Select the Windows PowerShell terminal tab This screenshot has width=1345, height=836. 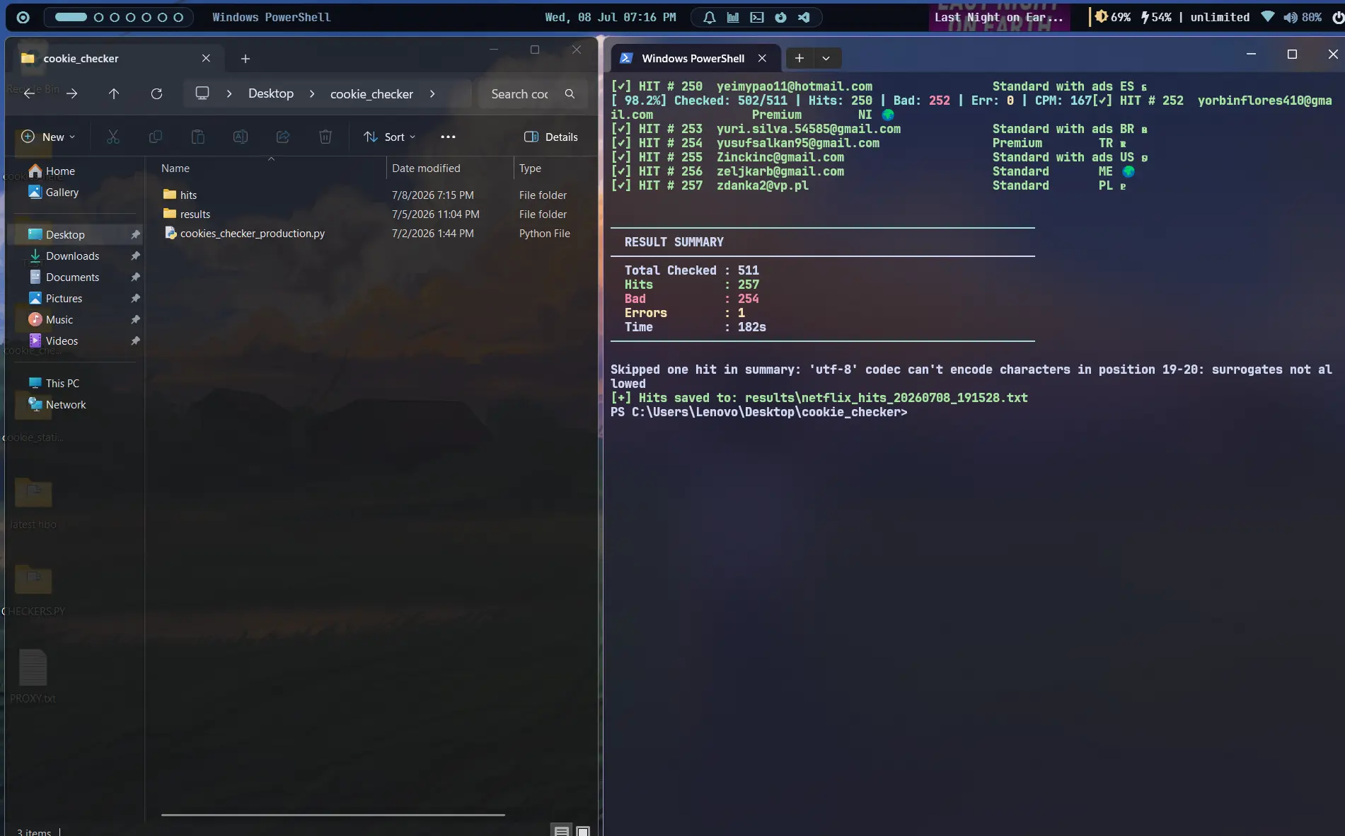pyautogui.click(x=695, y=58)
